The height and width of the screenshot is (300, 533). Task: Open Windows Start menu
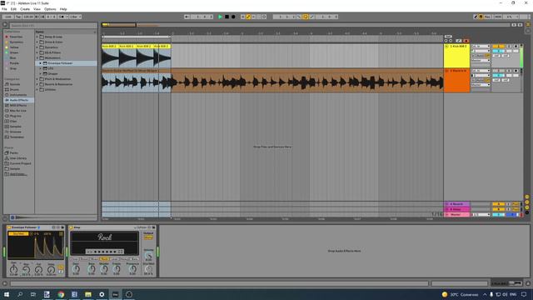(6, 294)
